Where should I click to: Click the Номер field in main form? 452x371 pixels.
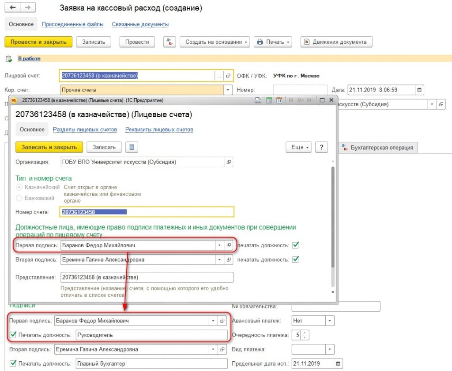[300, 90]
